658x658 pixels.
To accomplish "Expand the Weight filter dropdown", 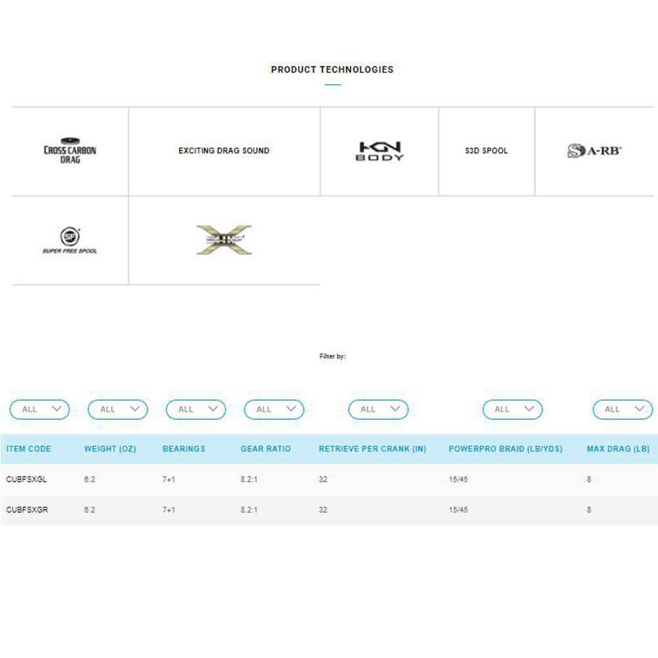I will pos(118,409).
